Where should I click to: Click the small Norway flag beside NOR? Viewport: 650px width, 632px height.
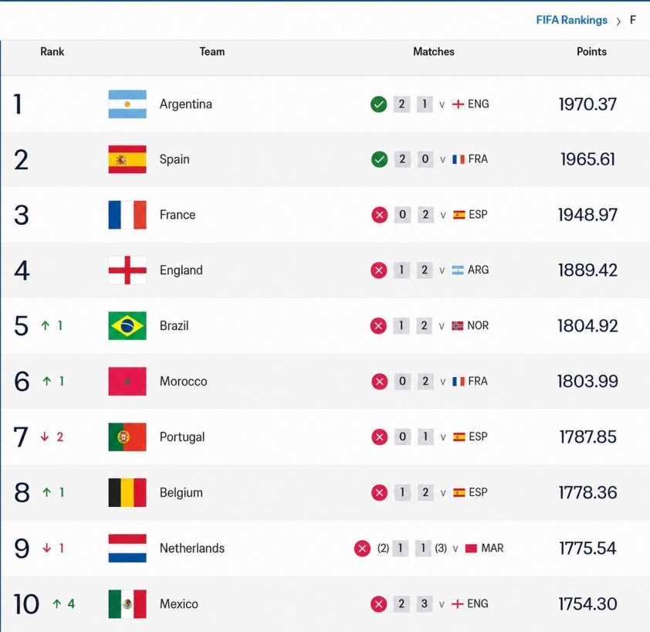[457, 326]
